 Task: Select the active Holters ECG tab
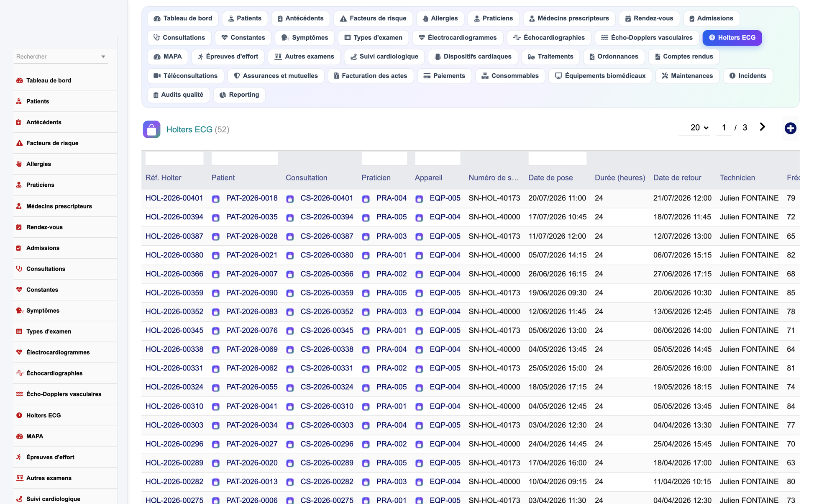coord(732,38)
